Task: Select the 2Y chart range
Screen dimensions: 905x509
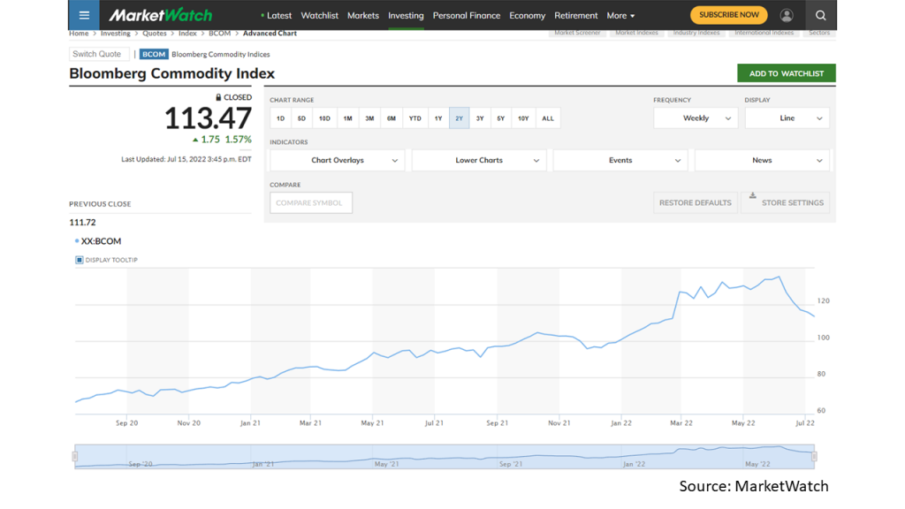Action: click(459, 118)
